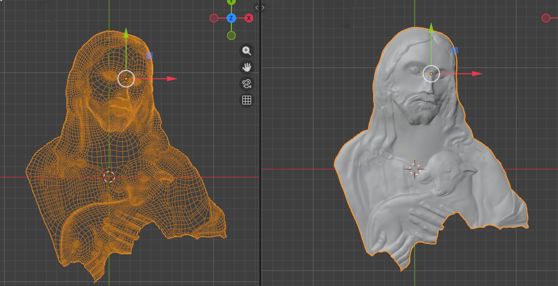The image size is (558, 286).
Task: Click green Y move arrow in wireframe viewport
Action: [126, 34]
